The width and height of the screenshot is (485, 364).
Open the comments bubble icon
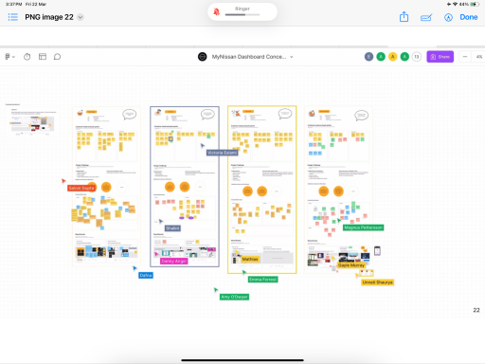pyautogui.click(x=57, y=57)
